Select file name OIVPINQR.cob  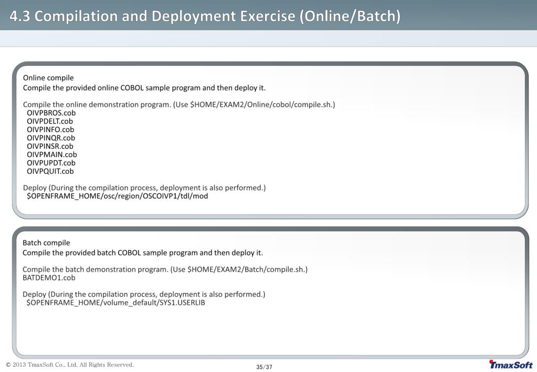pyautogui.click(x=51, y=138)
